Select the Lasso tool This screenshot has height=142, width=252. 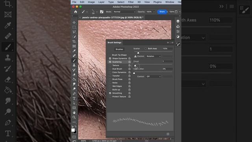pos(74,32)
